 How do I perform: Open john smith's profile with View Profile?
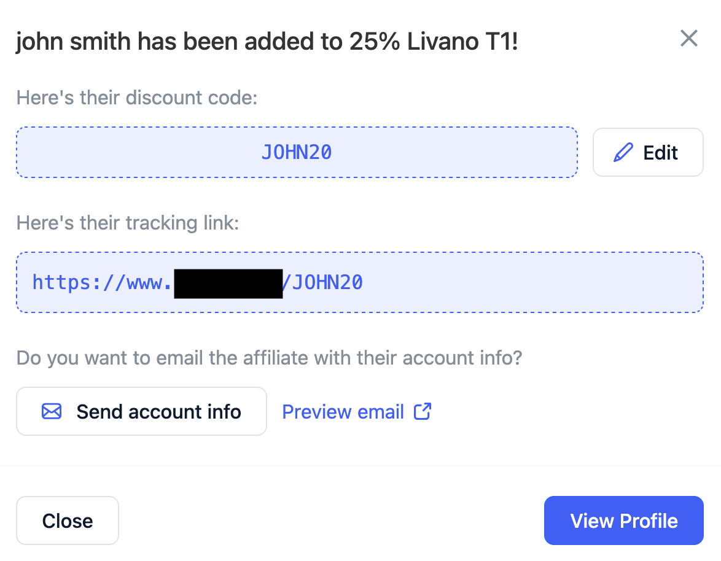click(623, 520)
